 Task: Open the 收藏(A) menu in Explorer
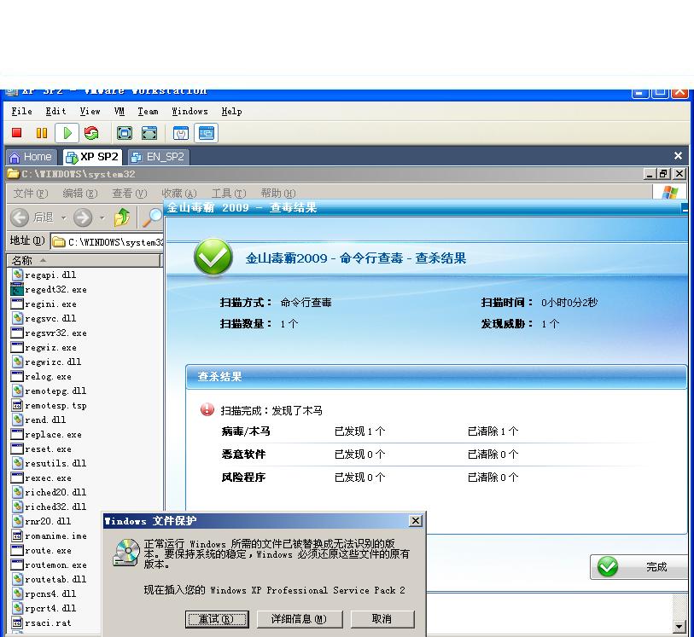click(178, 194)
